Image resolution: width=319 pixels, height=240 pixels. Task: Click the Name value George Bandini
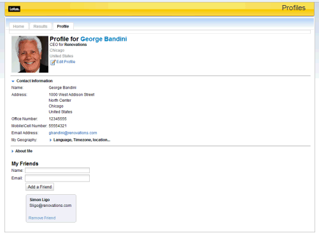[x=62, y=88]
